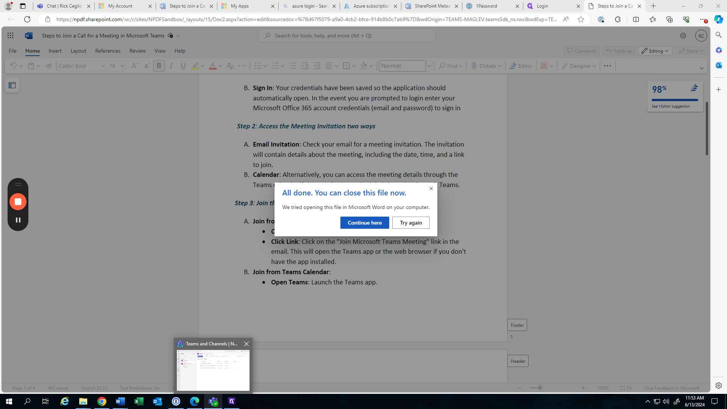Click Continue here in the dialog
The image size is (727, 409).
[364, 223]
